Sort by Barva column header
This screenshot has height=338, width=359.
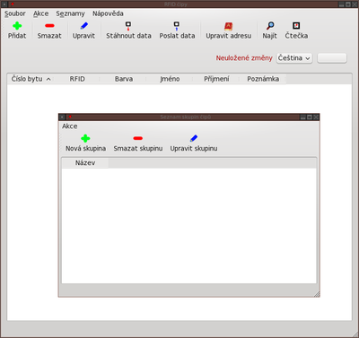[x=124, y=79]
